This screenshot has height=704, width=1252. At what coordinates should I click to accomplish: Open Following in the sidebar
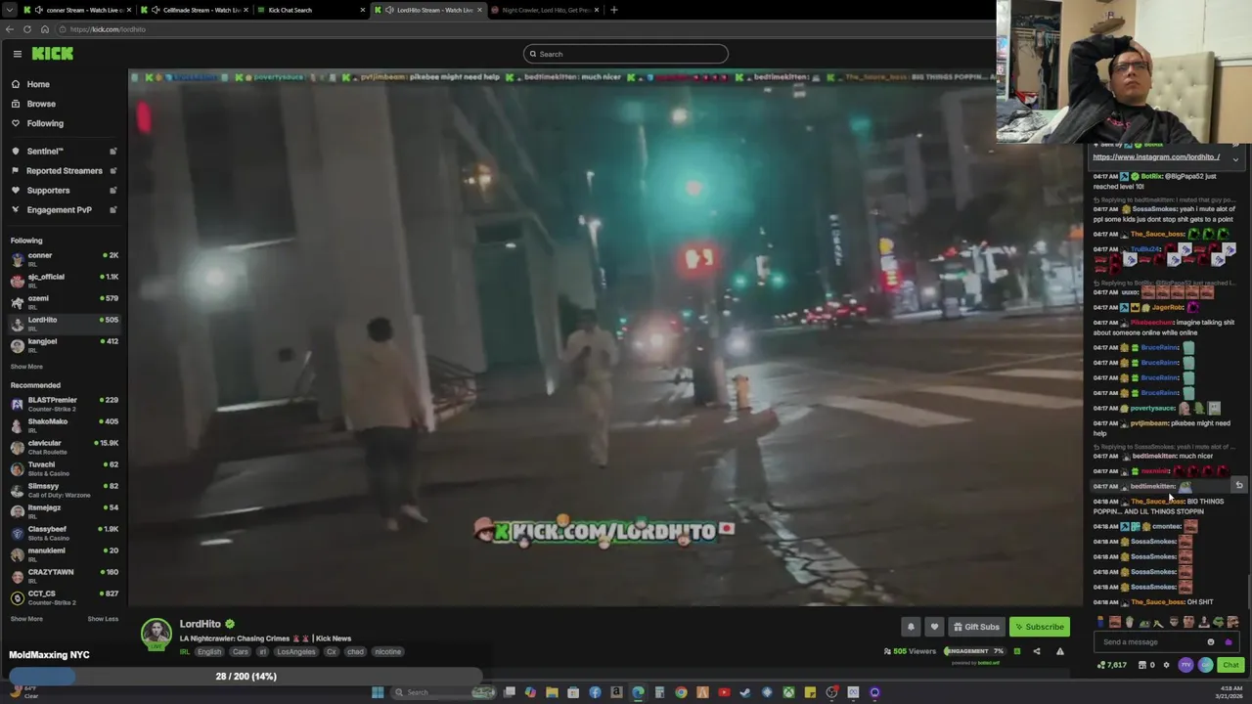(x=45, y=123)
